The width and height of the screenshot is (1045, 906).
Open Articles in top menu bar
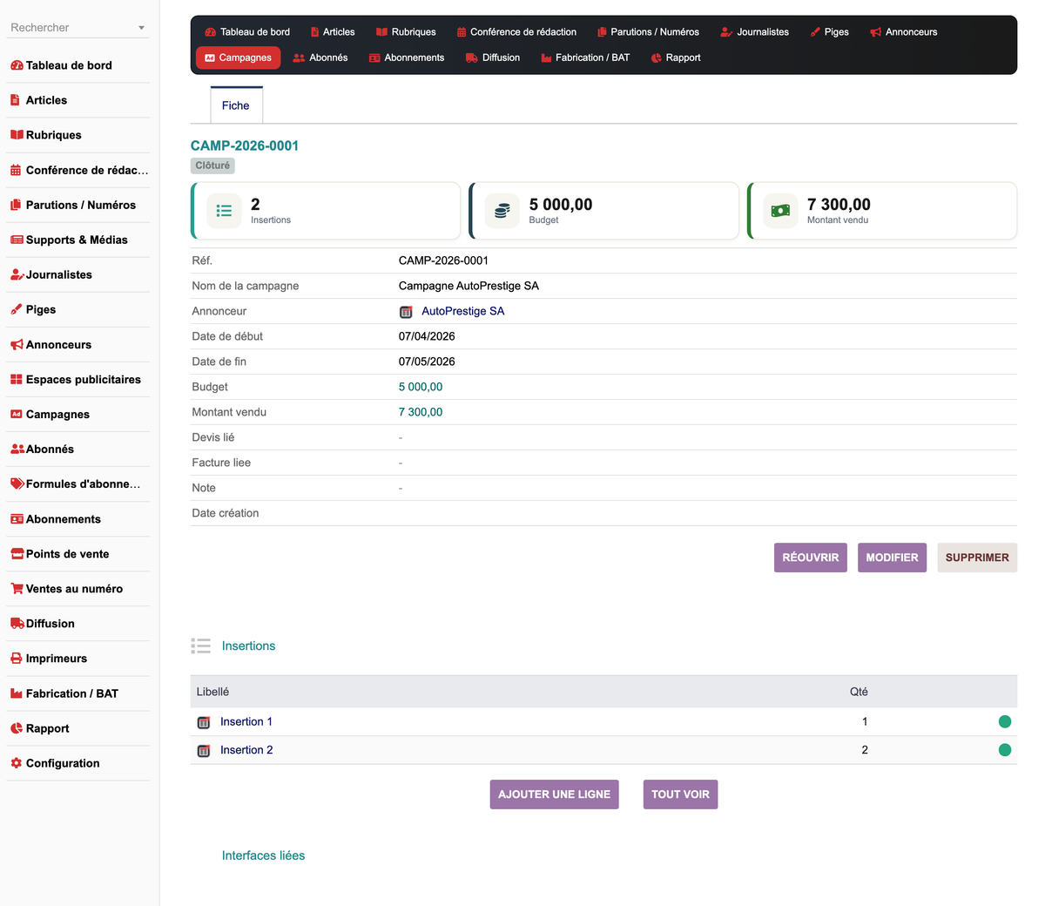(x=332, y=32)
